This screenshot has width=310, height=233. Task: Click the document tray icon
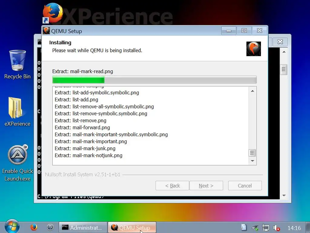click(244, 228)
